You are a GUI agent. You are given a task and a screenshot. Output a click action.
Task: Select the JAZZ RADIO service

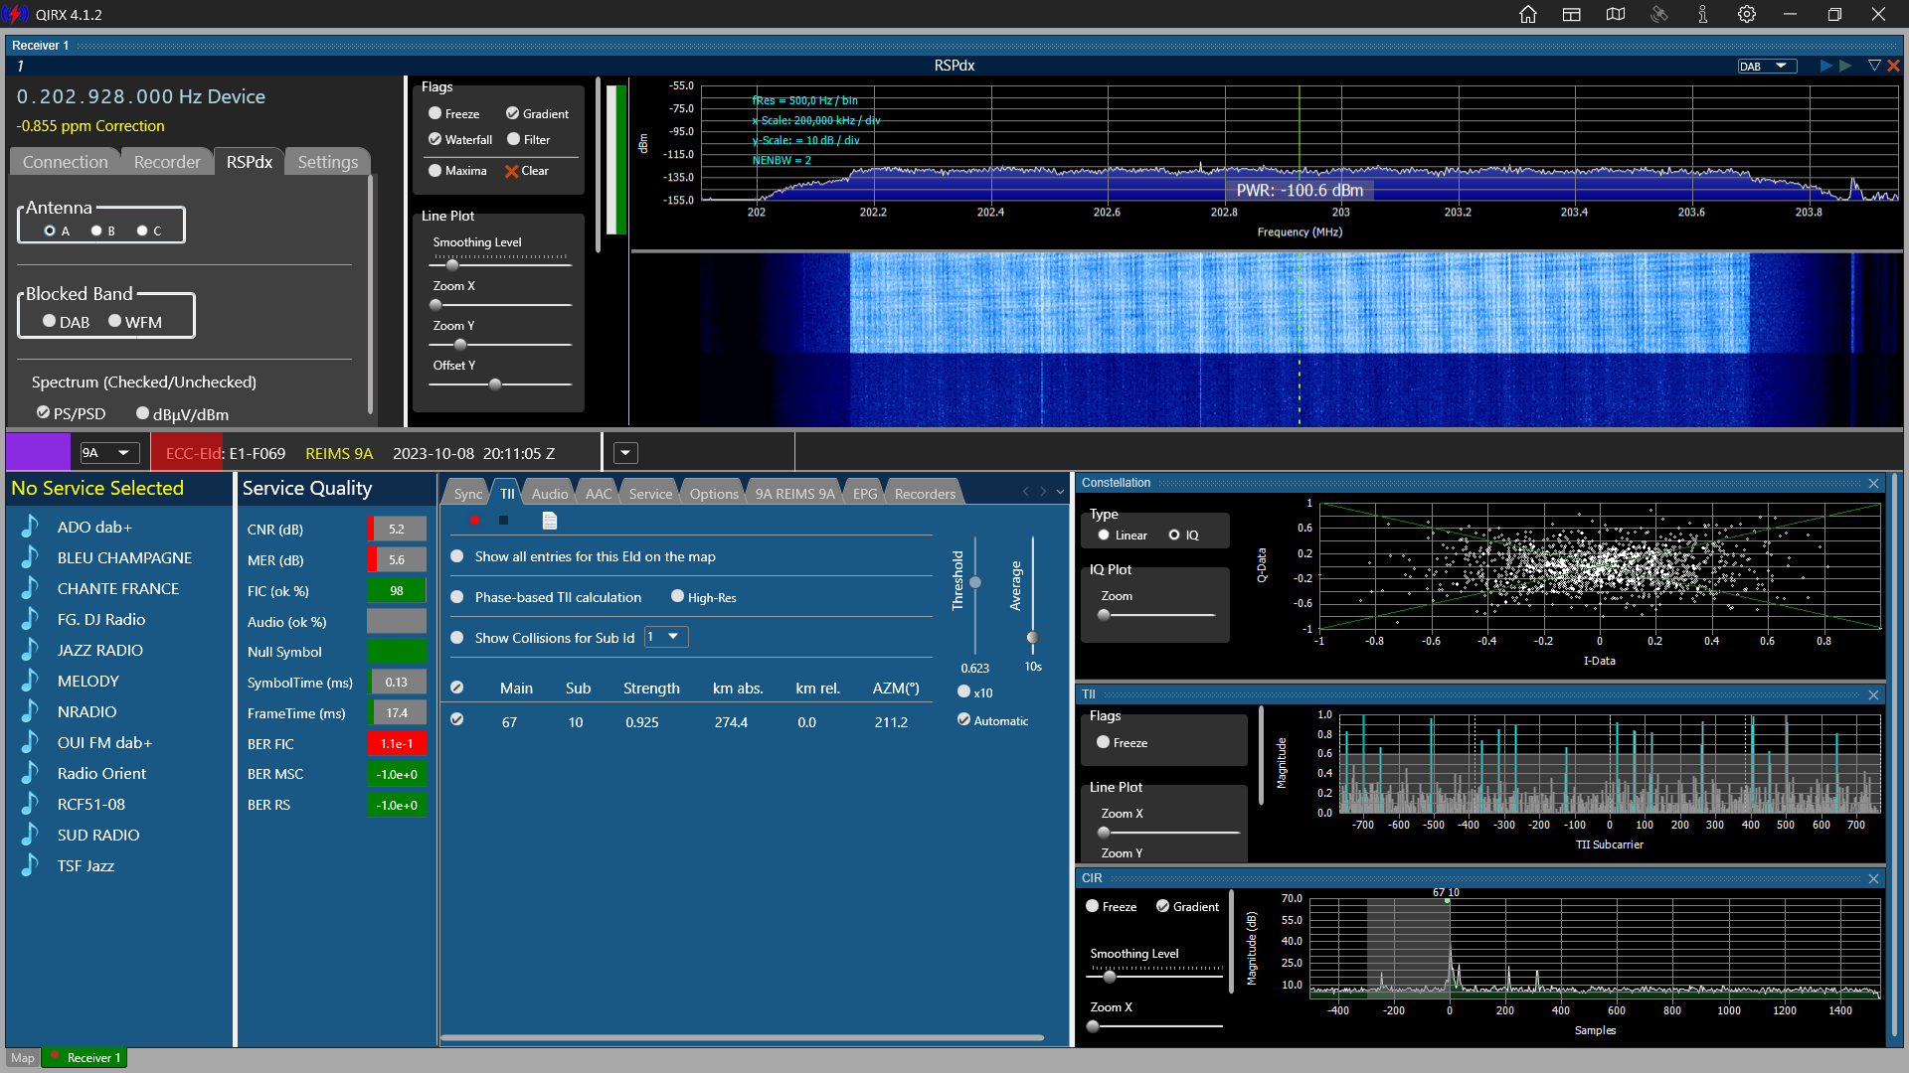[x=99, y=650]
